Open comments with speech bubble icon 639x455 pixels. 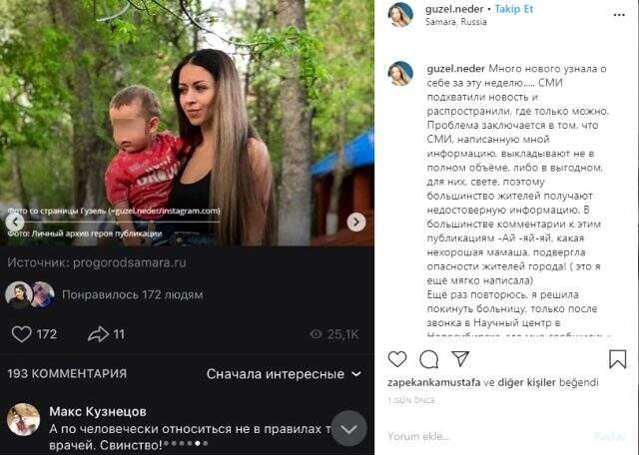point(428,359)
